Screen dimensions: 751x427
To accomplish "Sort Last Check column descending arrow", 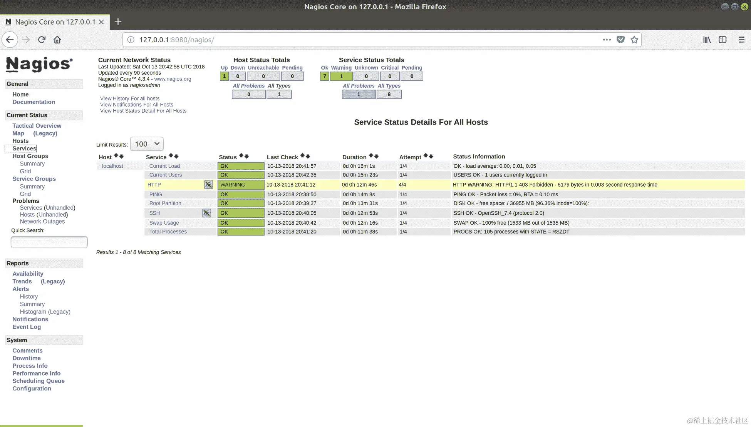I will click(x=308, y=156).
